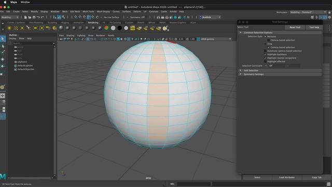Image resolution: width=332 pixels, height=187 pixels.
Task: Open the Symmetry Off dropdown
Action: 137,17
